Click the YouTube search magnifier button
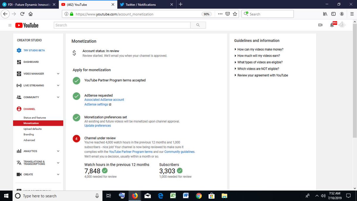 pos(198,25)
